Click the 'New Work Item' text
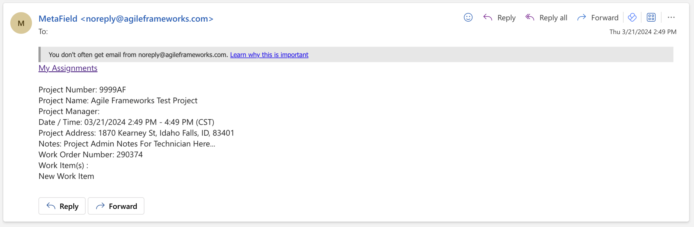 (x=66, y=176)
